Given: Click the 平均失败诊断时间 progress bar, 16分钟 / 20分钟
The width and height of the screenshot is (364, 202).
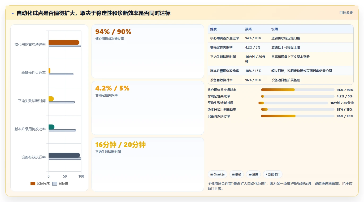Looking at the screenshot, I should (293, 103).
